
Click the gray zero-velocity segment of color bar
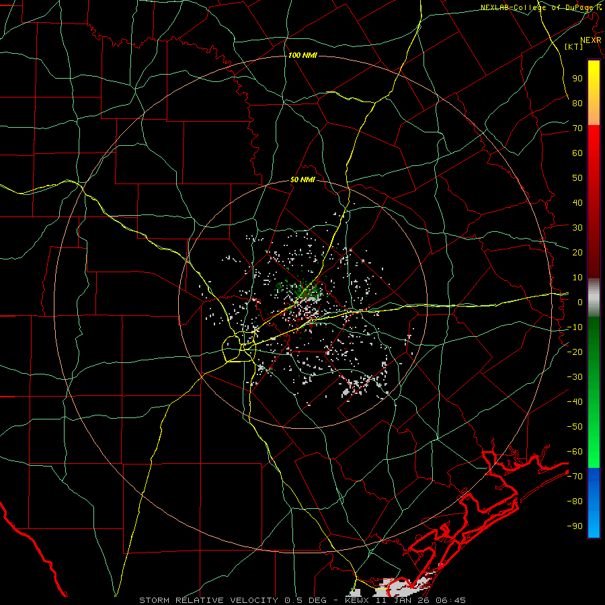[594, 298]
